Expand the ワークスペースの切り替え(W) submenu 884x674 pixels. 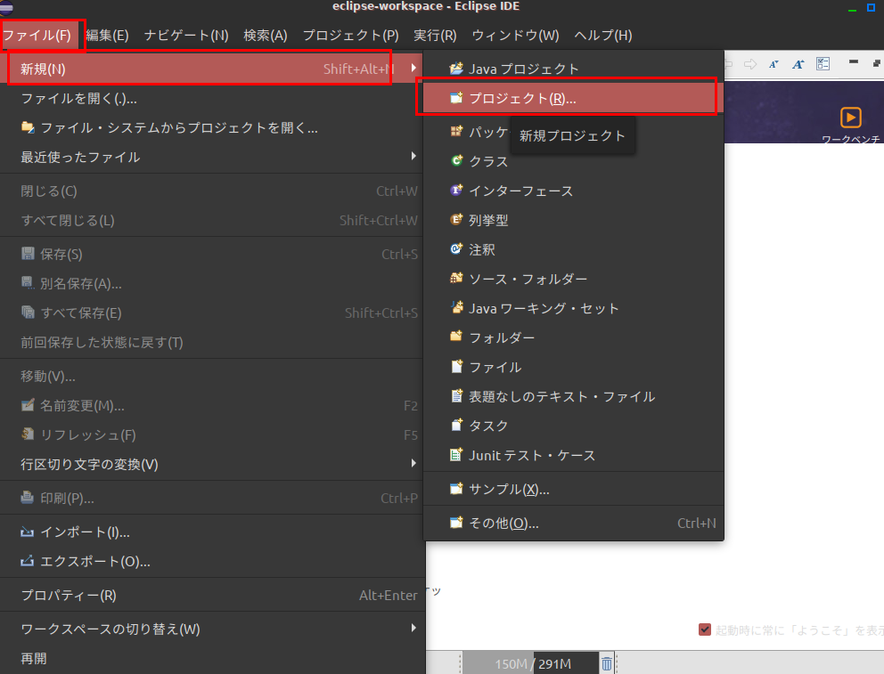(x=413, y=628)
